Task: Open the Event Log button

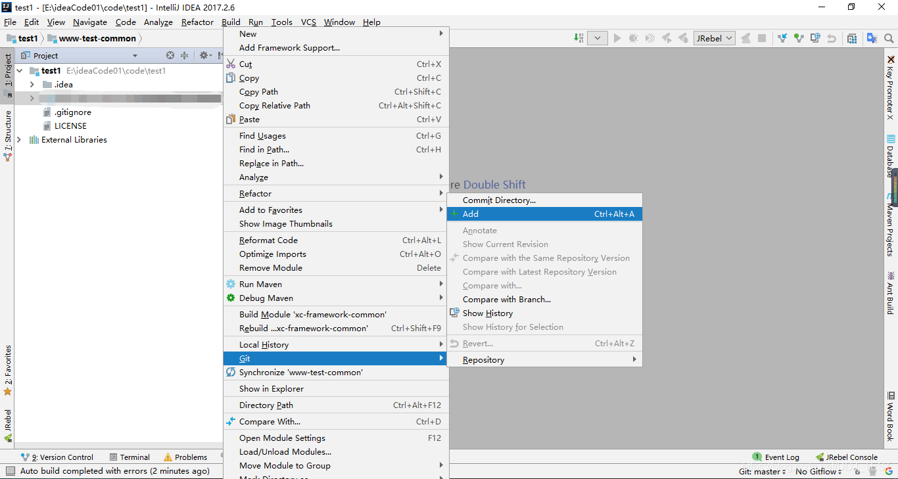Action: click(x=776, y=457)
